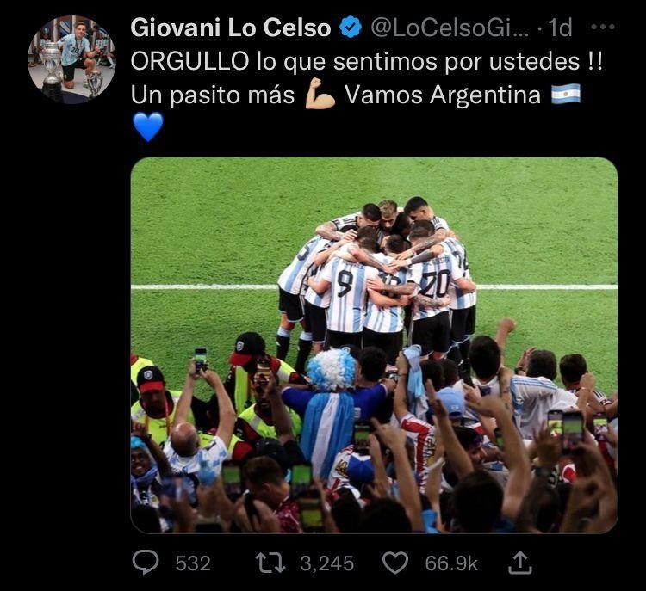Click the 66.9k likes count
This screenshot has height=591, width=646.
point(451,563)
